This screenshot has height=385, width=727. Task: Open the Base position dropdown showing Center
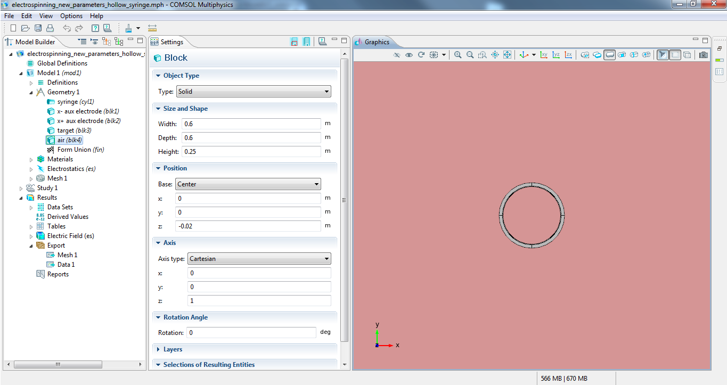[x=248, y=184]
